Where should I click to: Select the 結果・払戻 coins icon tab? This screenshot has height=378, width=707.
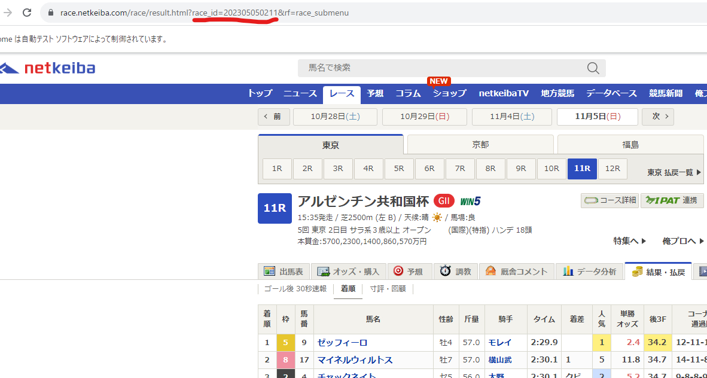(x=636, y=270)
